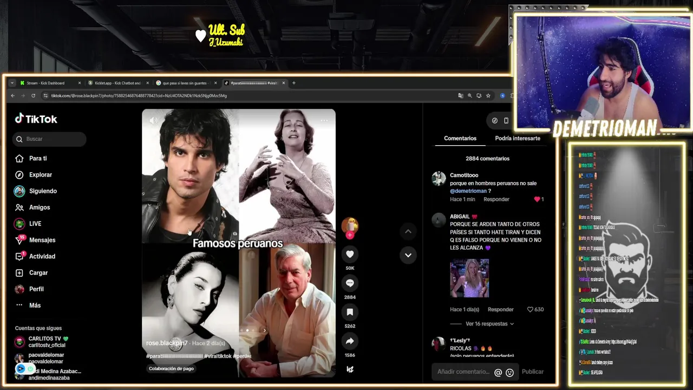Click the Colaboración de pago label
Image resolution: width=693 pixels, height=390 pixels.
(x=171, y=368)
